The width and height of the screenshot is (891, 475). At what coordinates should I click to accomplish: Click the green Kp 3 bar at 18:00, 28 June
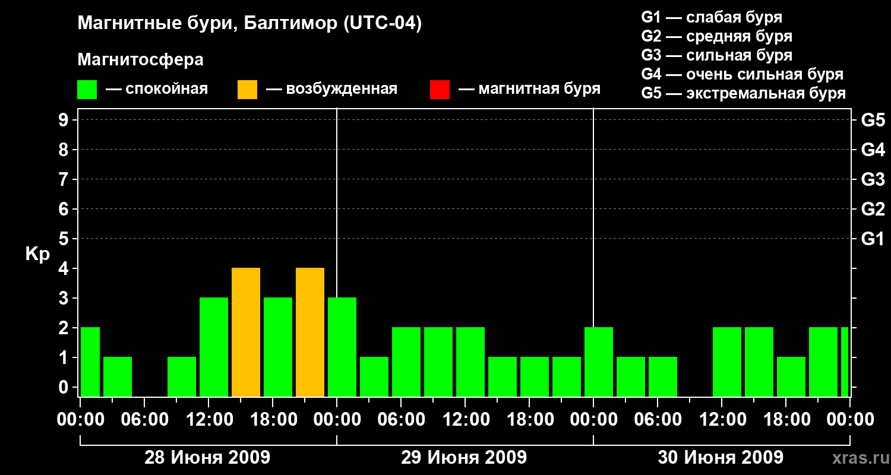tap(278, 347)
